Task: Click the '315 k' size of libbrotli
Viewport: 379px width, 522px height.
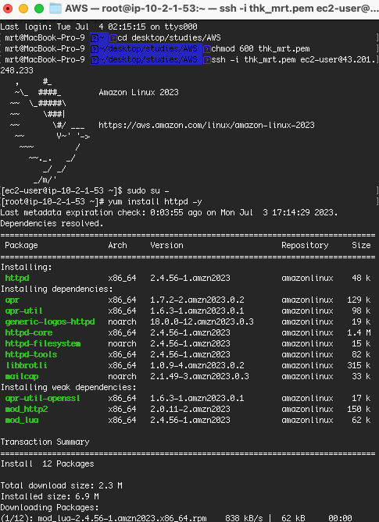Action: click(359, 365)
